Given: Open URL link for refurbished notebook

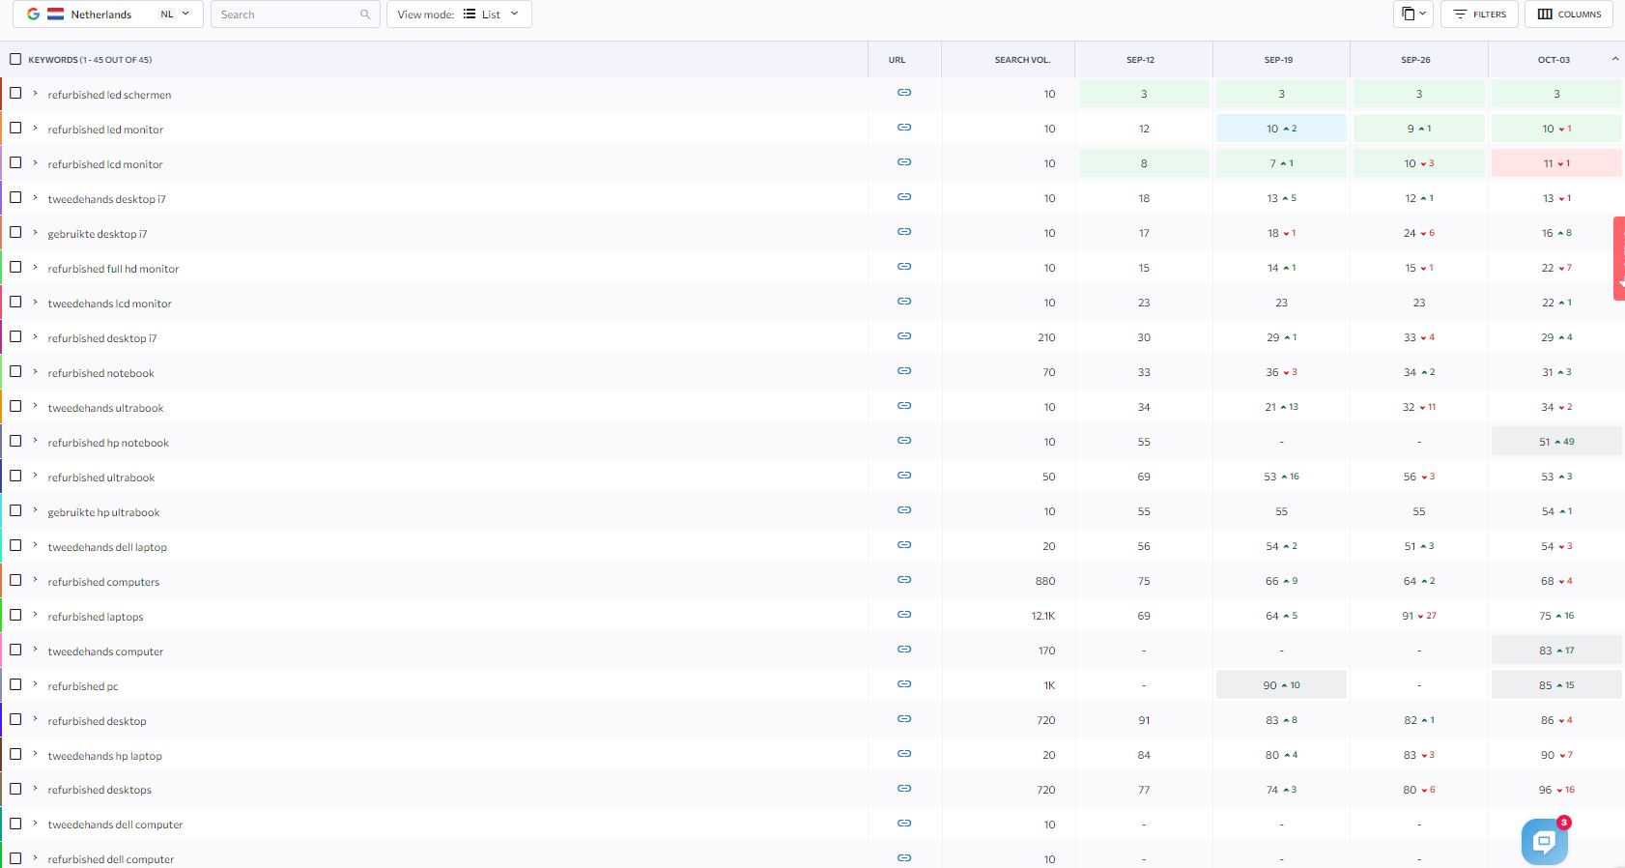Looking at the screenshot, I should (904, 371).
